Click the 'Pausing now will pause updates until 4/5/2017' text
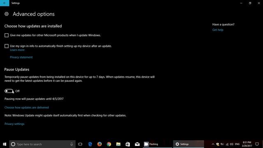The height and width of the screenshot is (148, 263). click(x=34, y=99)
